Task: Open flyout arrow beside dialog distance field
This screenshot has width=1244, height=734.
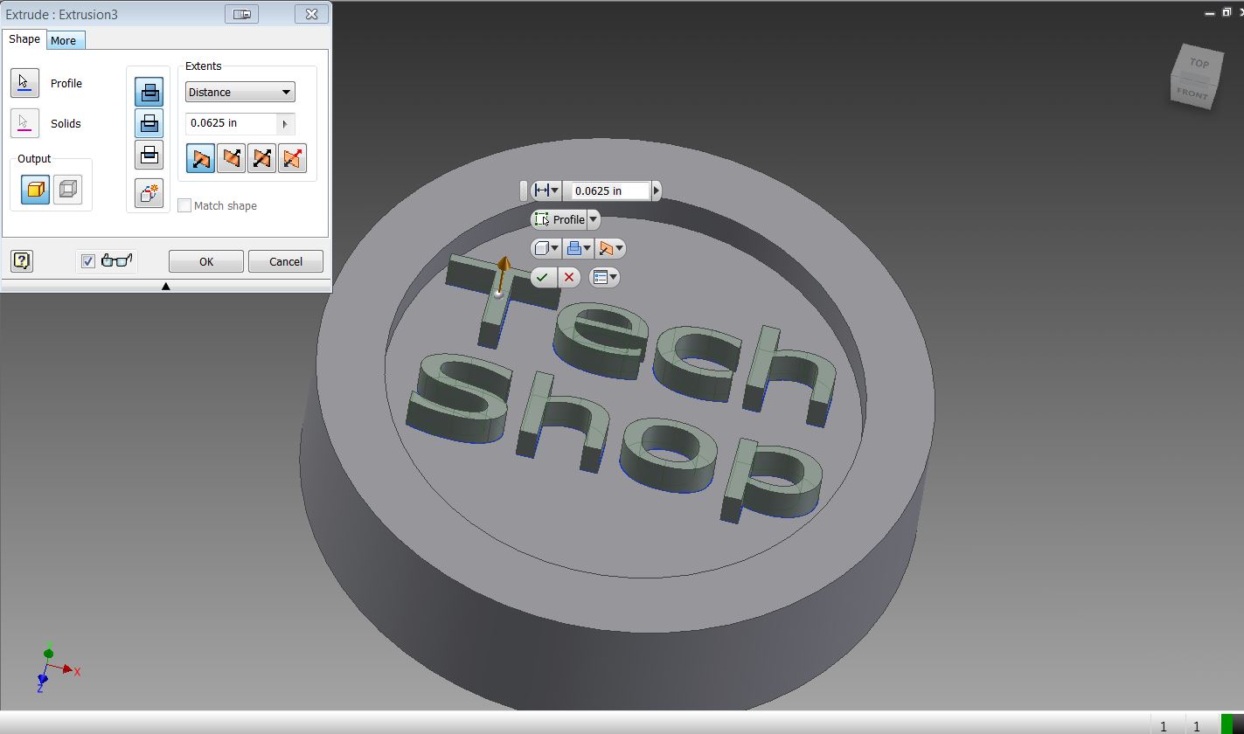Action: click(x=285, y=123)
